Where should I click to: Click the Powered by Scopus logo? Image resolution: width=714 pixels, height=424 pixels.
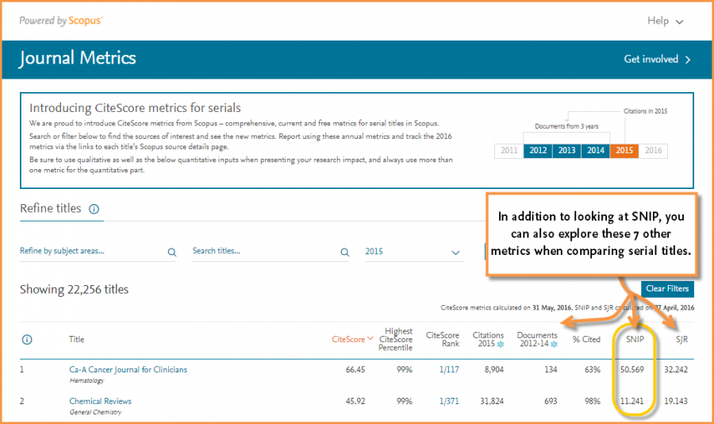pyautogui.click(x=61, y=21)
